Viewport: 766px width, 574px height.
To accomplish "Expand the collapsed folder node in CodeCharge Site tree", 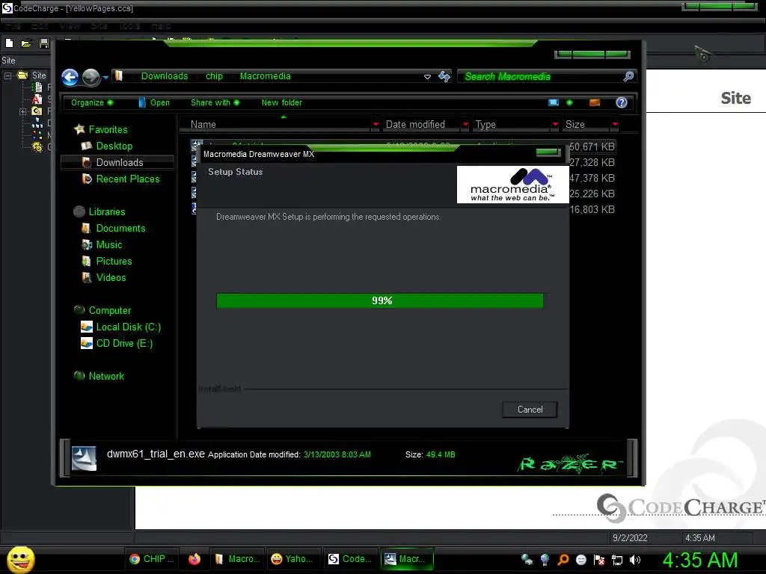I will 22,111.
